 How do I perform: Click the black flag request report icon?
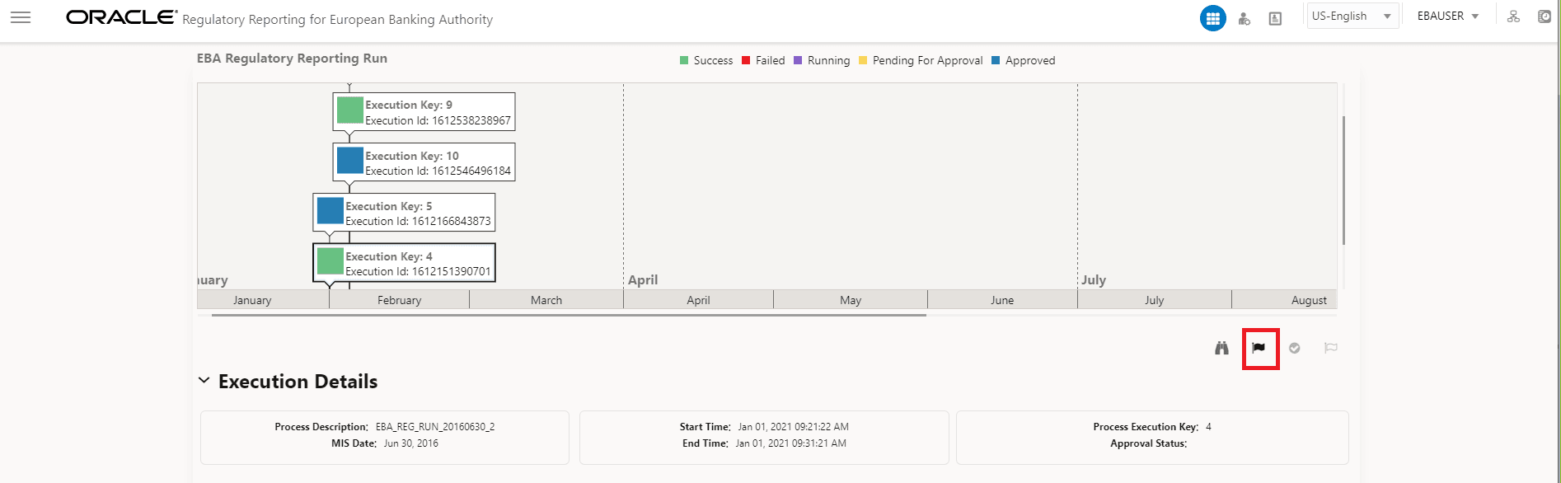[x=1259, y=348]
